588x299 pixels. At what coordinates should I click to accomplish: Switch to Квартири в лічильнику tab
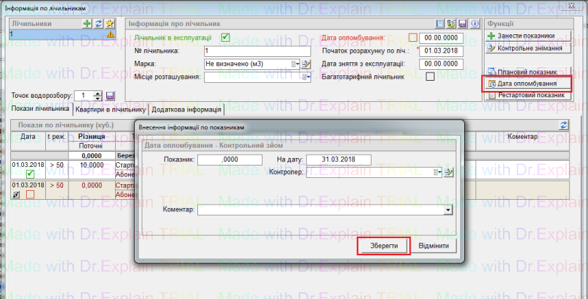110,109
